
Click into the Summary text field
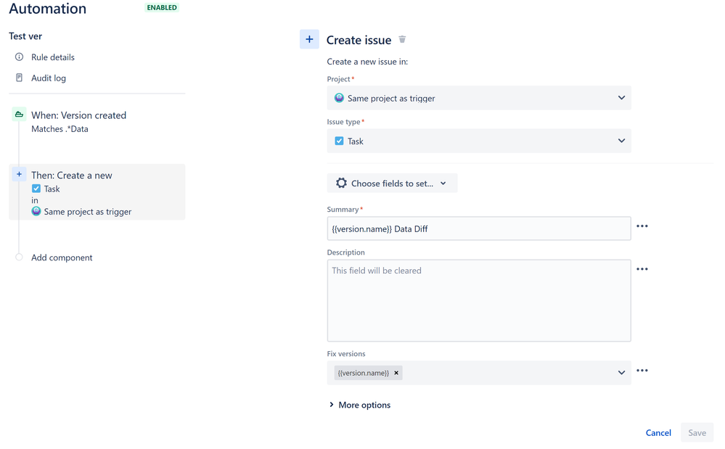pyautogui.click(x=478, y=228)
